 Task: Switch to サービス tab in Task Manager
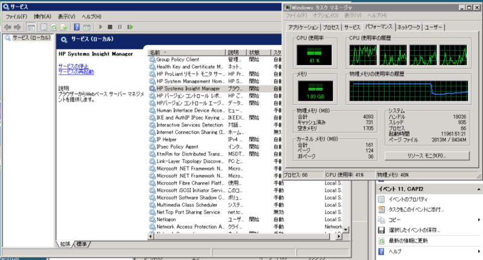352,27
